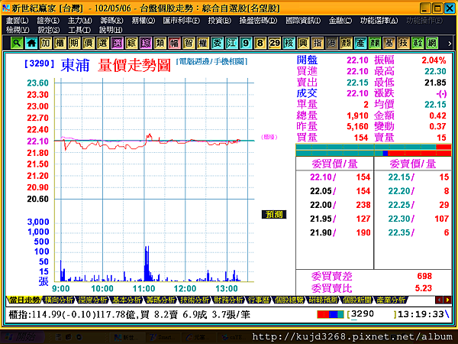Open the 功能選擇(A) menu
This screenshot has width=458, height=344.
pos(379,21)
